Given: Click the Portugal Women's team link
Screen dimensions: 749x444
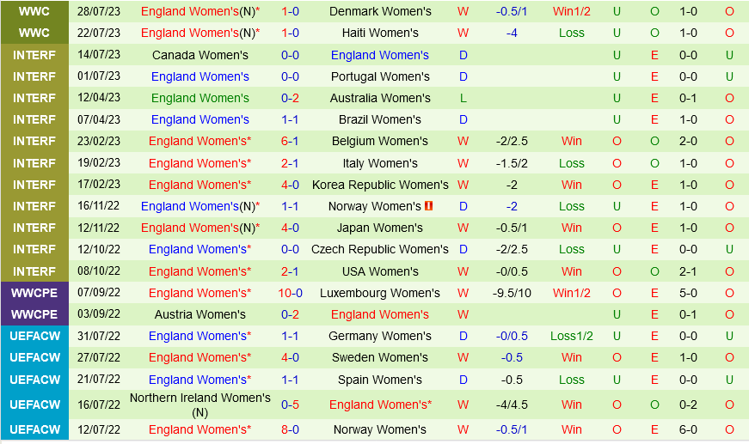Looking at the screenshot, I should pyautogui.click(x=380, y=76).
